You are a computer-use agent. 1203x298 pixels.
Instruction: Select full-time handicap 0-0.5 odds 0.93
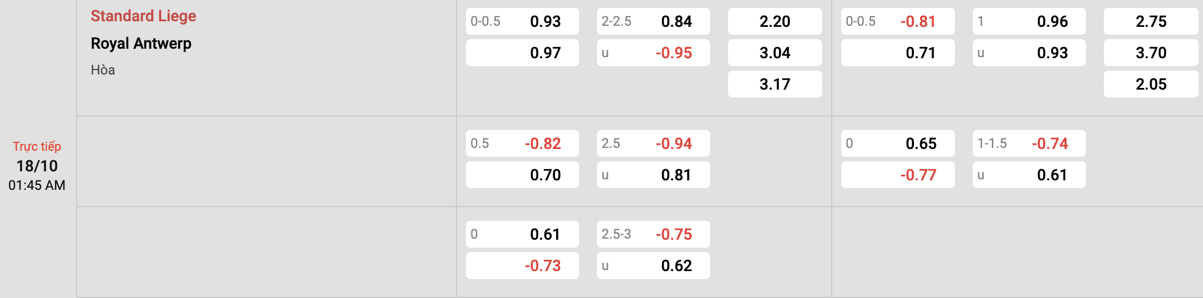523,21
